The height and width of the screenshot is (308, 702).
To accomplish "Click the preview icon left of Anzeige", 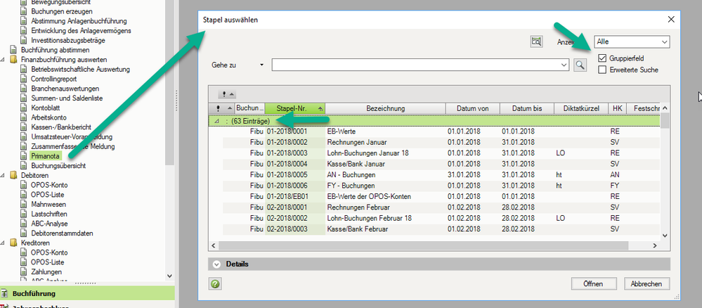I will tap(536, 42).
